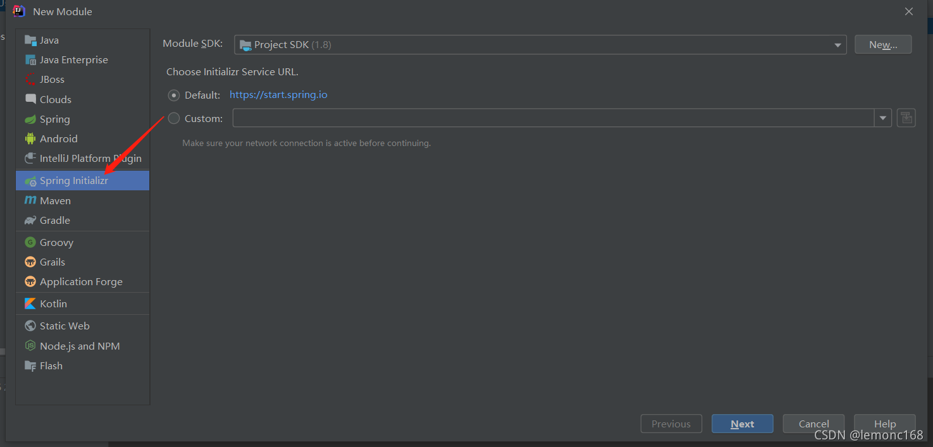Select the Groovy entry

(x=83, y=242)
